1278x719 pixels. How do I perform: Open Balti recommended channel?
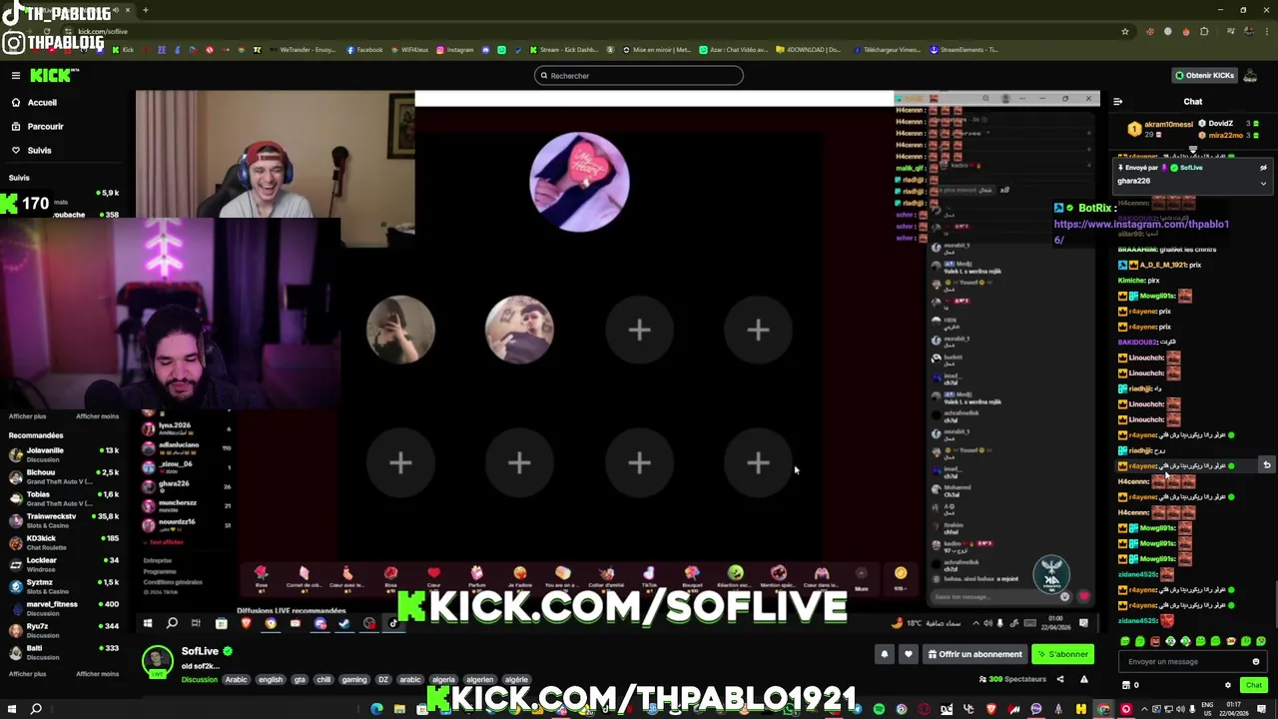63,652
